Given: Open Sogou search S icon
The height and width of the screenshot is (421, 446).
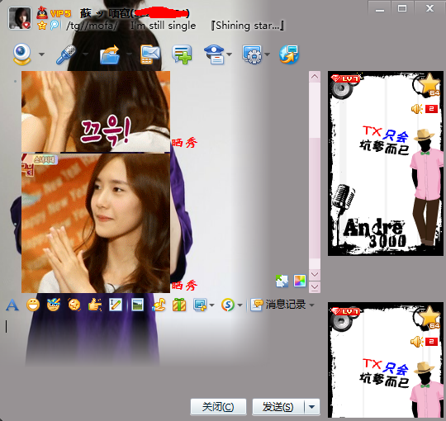Looking at the screenshot, I should tap(228, 305).
